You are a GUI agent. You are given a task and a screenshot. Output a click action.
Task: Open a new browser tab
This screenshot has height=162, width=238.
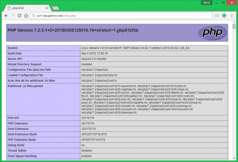point(56,7)
